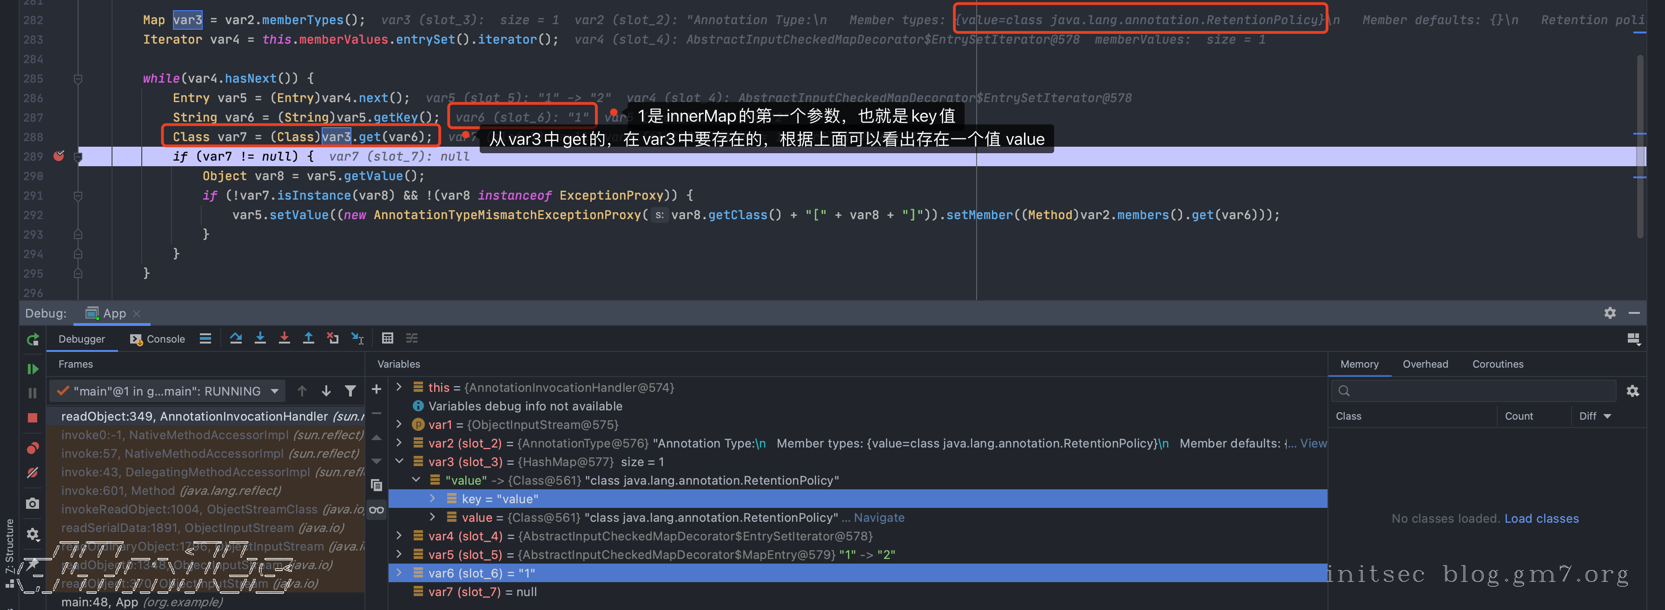Toggle the breakpoint on line 289
The image size is (1665, 610).
click(59, 156)
